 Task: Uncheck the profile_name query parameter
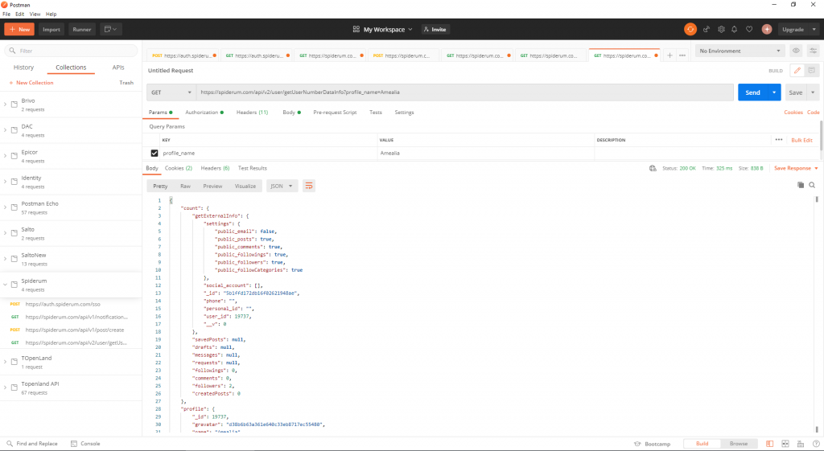pos(154,154)
